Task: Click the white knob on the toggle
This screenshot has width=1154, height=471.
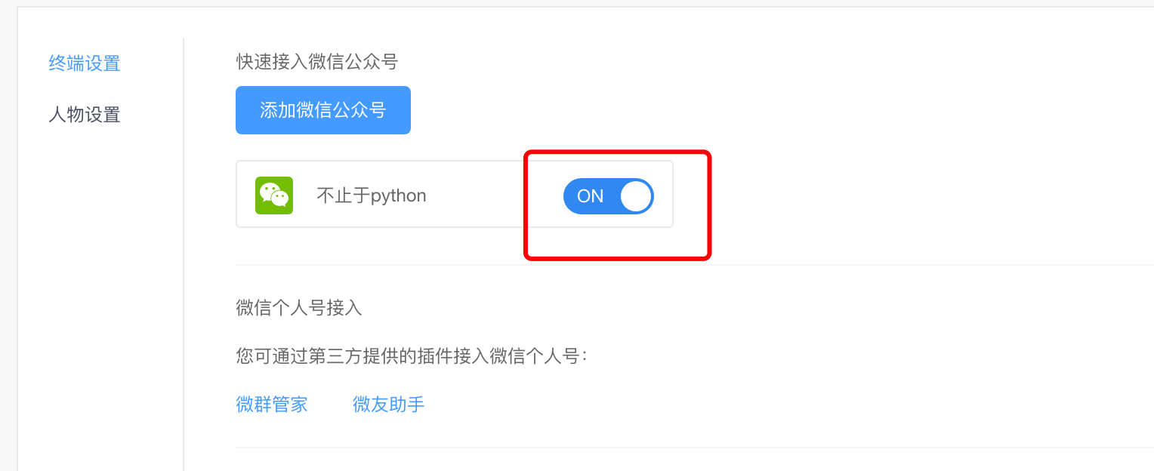Action: [x=636, y=196]
